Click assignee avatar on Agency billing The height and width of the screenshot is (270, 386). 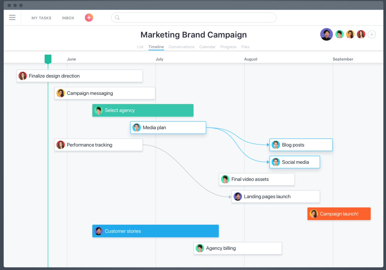pyautogui.click(x=200, y=248)
